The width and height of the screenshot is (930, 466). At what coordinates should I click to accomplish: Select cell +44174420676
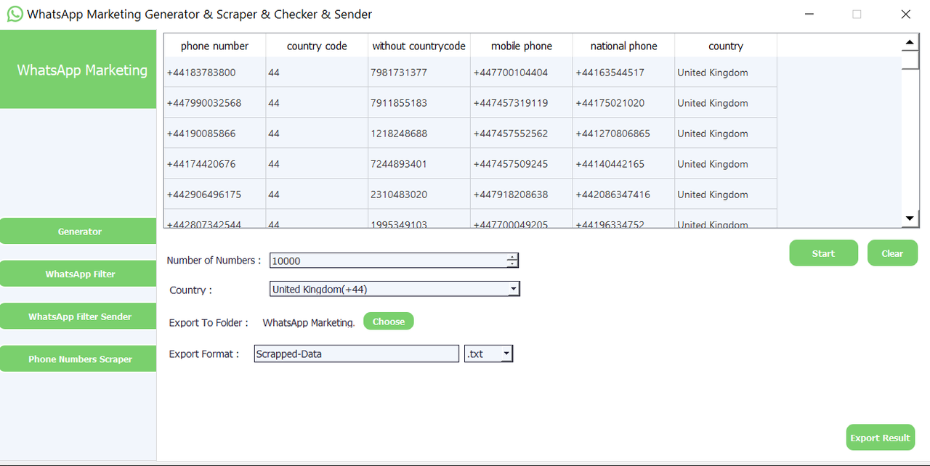click(214, 164)
